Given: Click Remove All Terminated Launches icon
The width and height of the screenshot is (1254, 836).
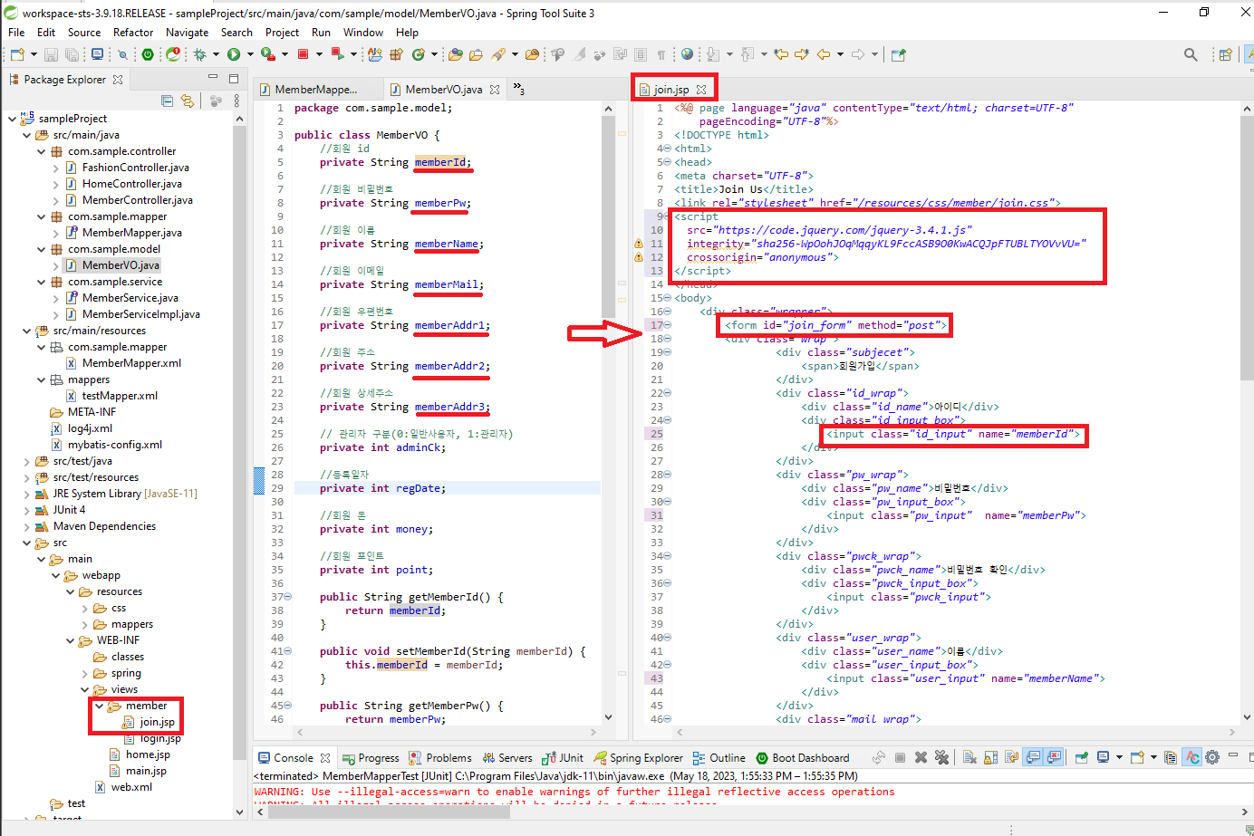Looking at the screenshot, I should pos(941,757).
